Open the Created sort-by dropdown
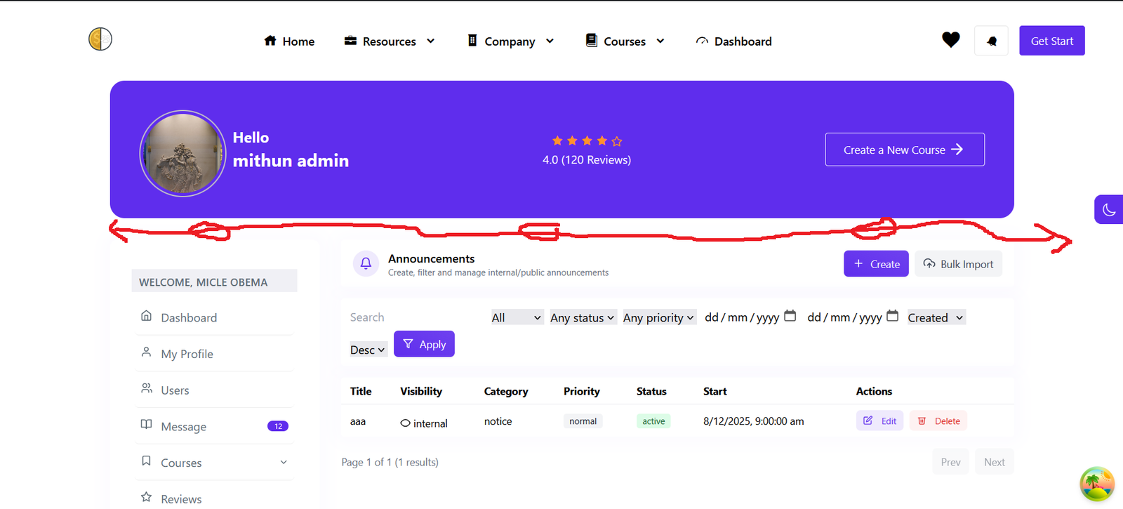Image resolution: width=1123 pixels, height=509 pixels. coord(936,317)
